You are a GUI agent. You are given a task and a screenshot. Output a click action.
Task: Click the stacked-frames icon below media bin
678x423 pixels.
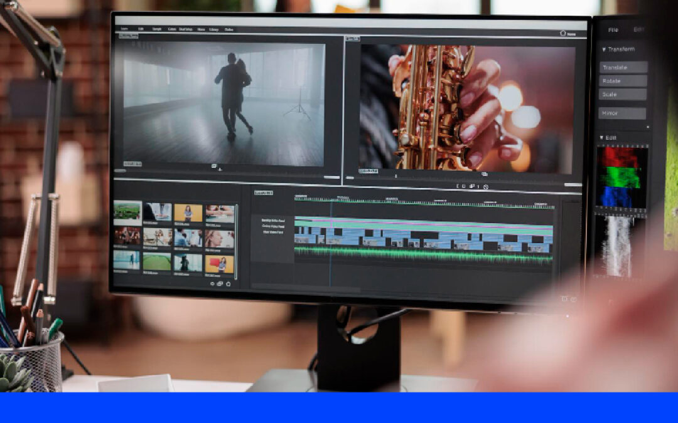(220, 284)
